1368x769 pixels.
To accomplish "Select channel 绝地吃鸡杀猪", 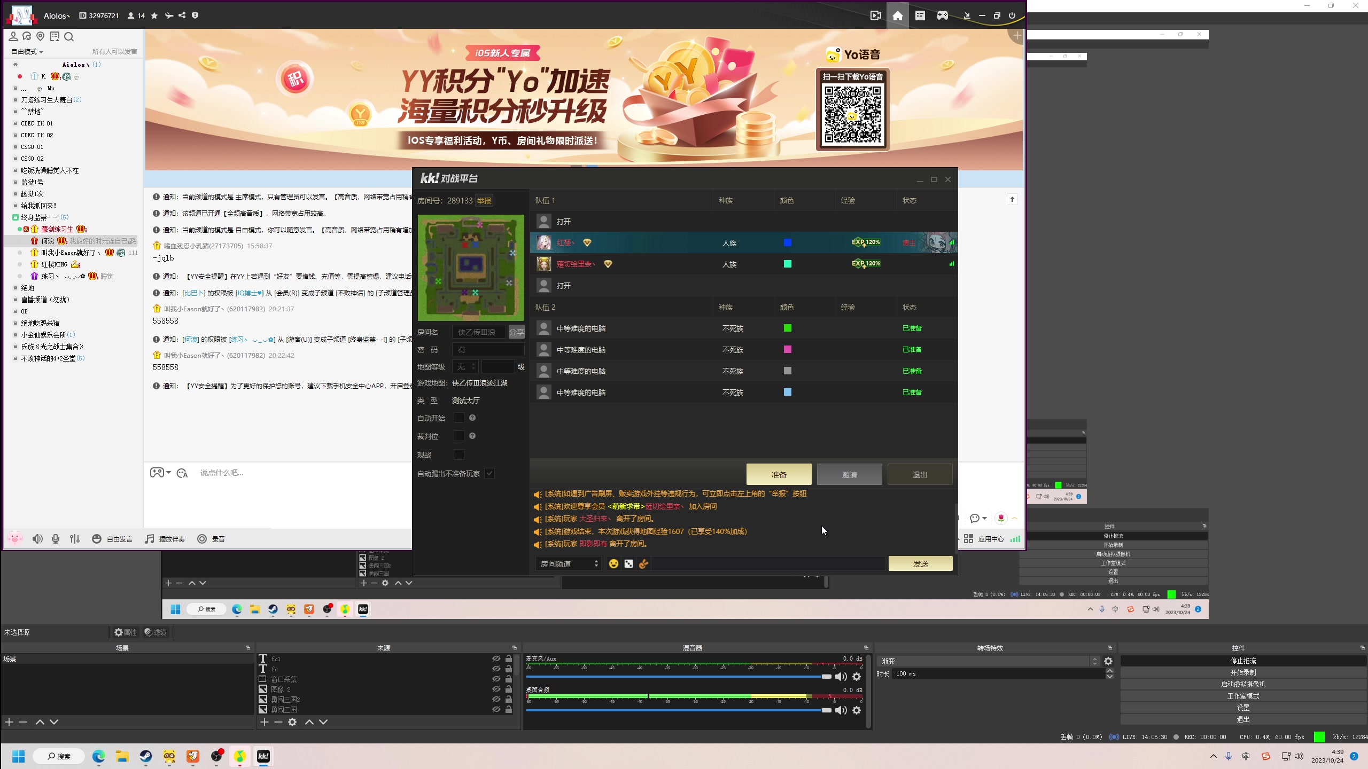I will [x=41, y=323].
